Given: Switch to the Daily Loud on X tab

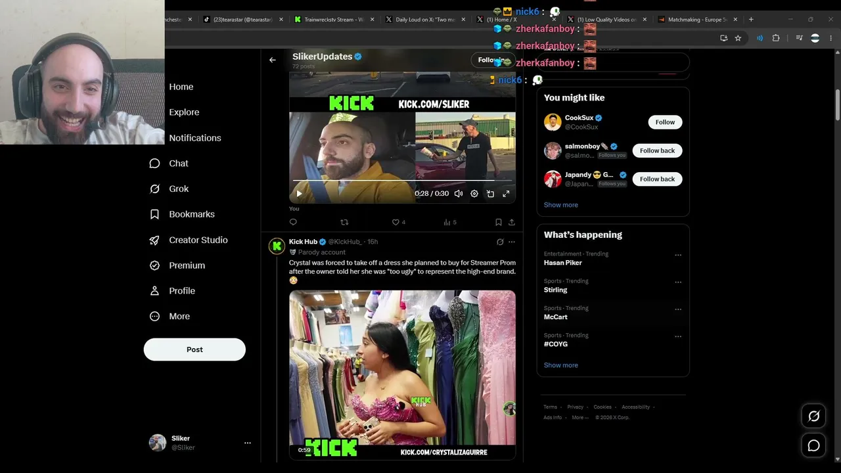Looking at the screenshot, I should coord(425,20).
